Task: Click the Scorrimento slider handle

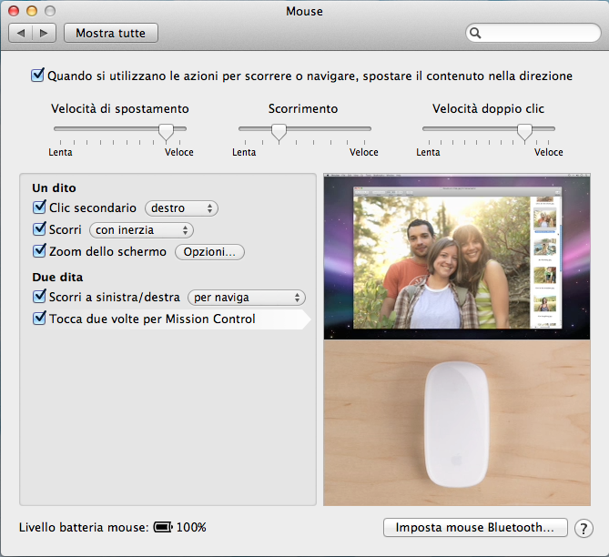Action: [279, 132]
